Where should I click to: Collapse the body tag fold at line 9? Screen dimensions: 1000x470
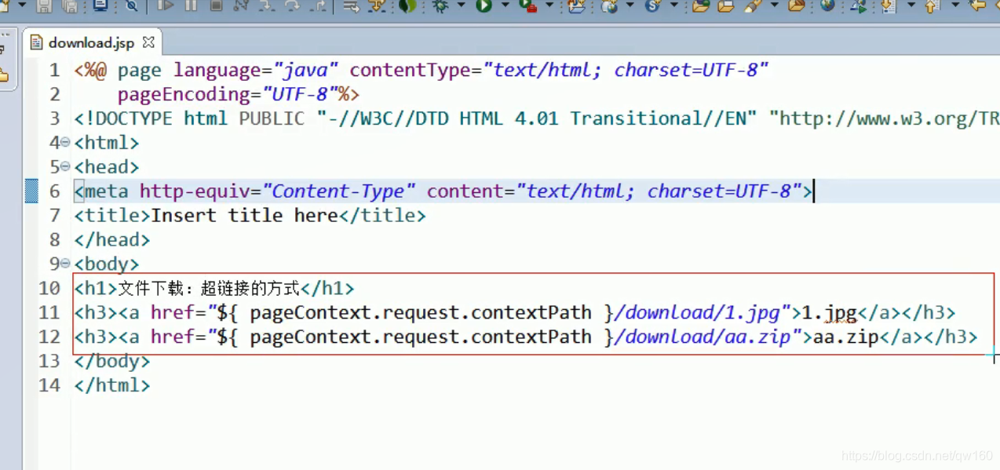click(x=65, y=264)
